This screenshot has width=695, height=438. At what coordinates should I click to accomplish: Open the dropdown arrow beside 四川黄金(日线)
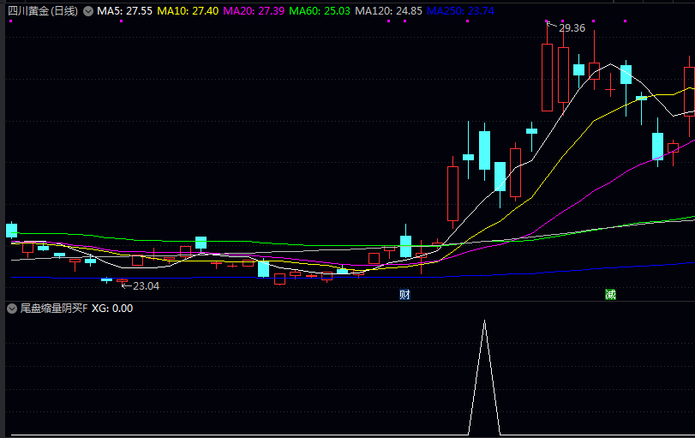pyautogui.click(x=87, y=11)
